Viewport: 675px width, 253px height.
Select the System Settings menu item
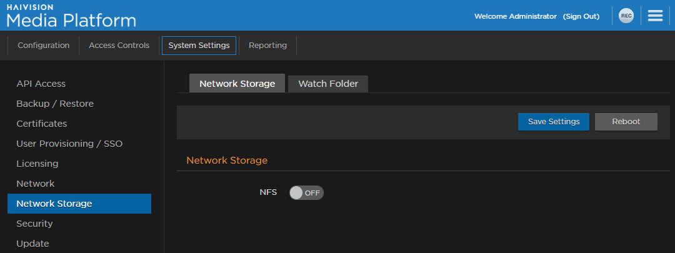199,46
